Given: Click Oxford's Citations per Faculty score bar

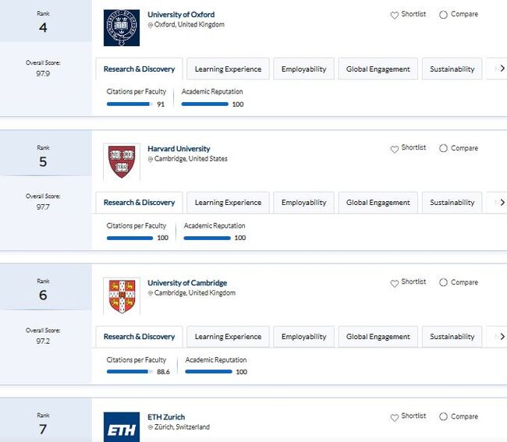Looking at the screenshot, I should (129, 104).
